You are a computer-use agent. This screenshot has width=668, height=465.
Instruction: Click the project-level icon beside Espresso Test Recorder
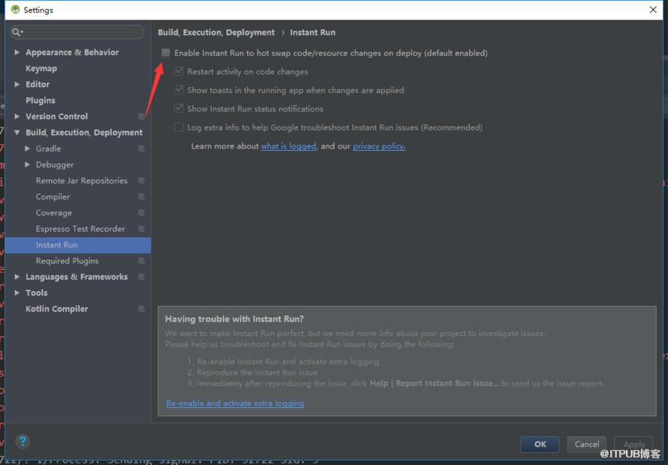pos(141,229)
